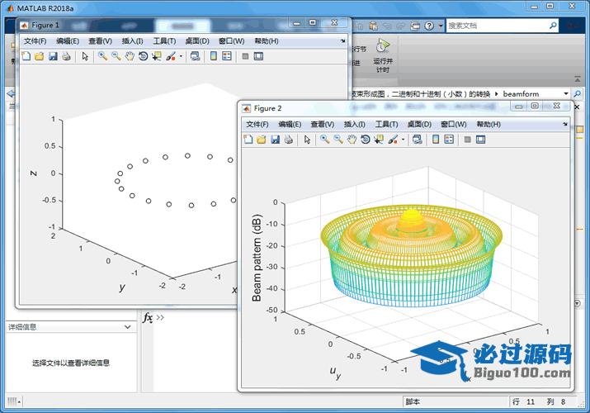This screenshot has width=590, height=413.
Task: Open 文件(F) menu in Figure 2
Action: (257, 124)
